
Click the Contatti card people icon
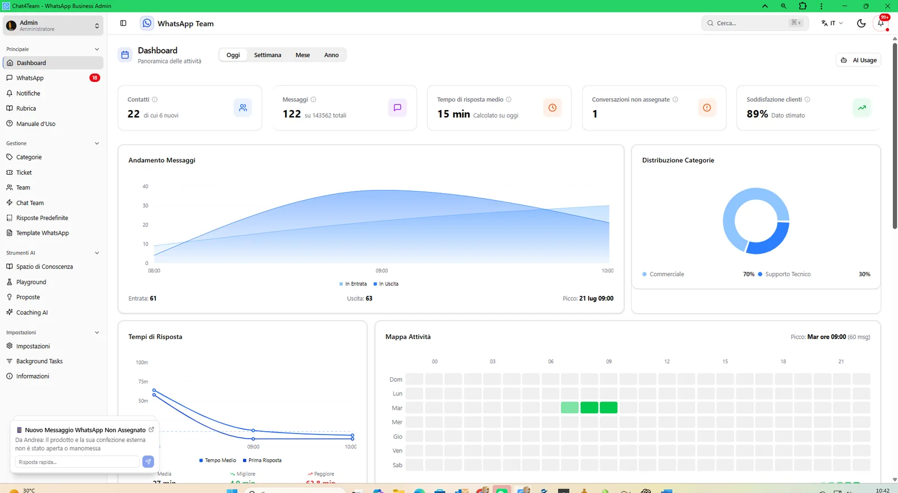coord(243,107)
